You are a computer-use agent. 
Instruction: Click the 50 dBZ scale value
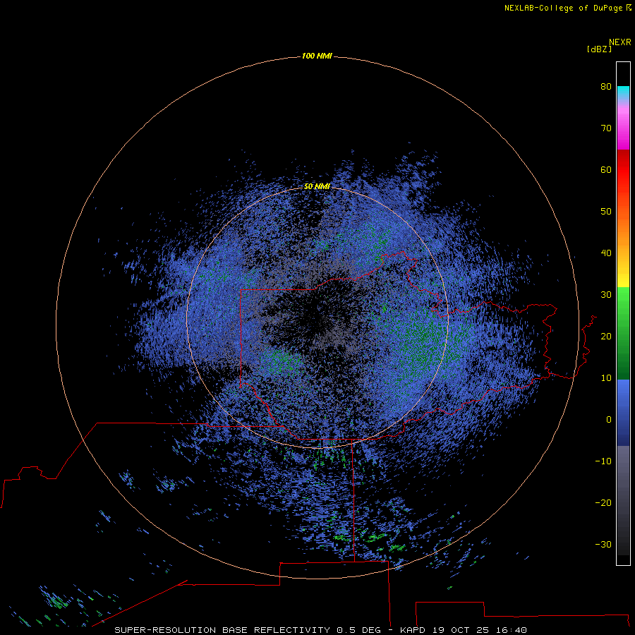pos(606,212)
